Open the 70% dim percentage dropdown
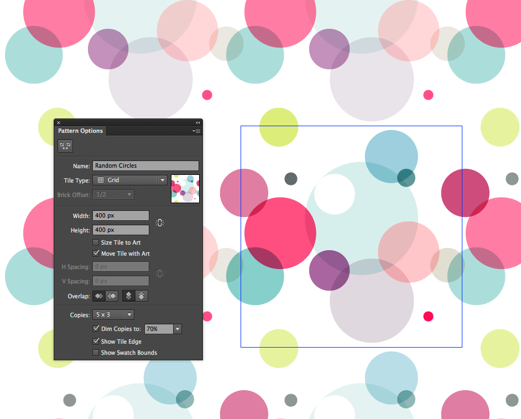Viewport: 521px width, 419px height. [x=178, y=329]
